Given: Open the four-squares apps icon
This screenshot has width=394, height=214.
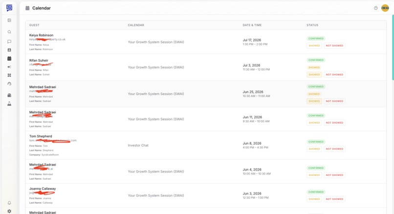Looking at the screenshot, I should (x=9, y=75).
